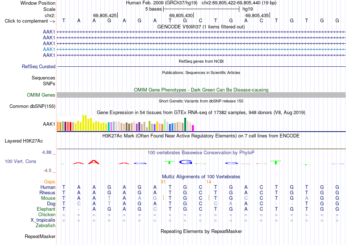346x245 pixels.
Task: Click the Human Feb. 2009 (GRCh37/hg19) text
Action: coord(162,3)
